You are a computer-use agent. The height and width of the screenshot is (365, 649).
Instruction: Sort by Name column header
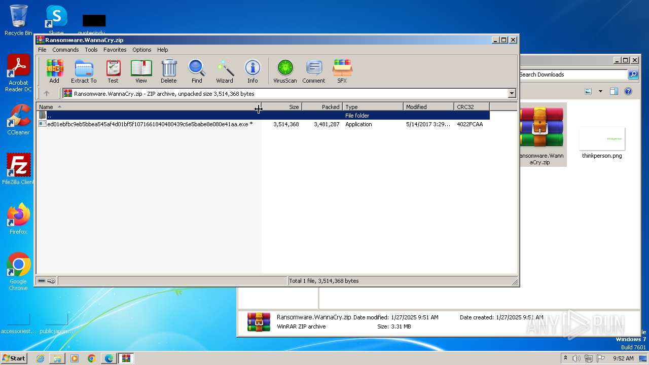[x=149, y=106]
